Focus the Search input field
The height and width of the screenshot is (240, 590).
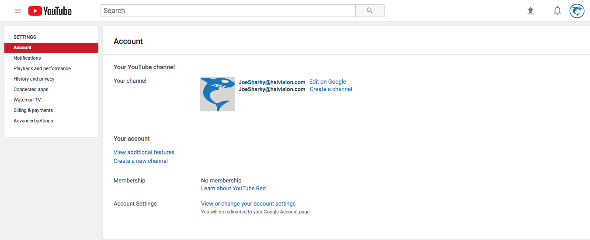(228, 11)
